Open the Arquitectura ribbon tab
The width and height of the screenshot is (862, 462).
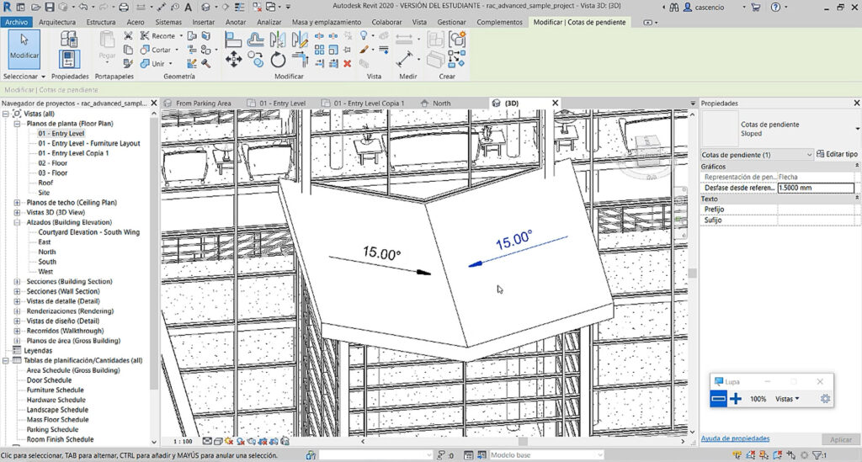tap(56, 22)
